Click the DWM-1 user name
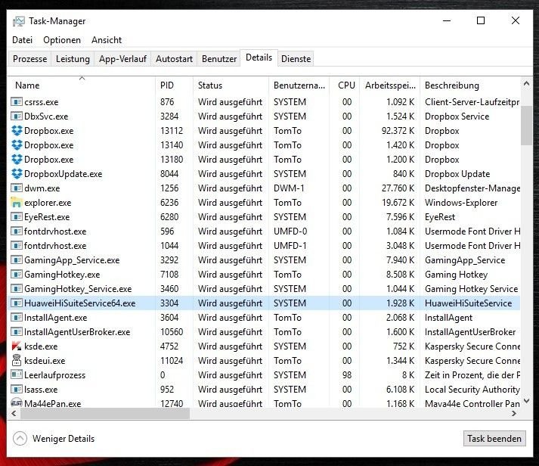This screenshot has width=539, height=466. click(289, 188)
